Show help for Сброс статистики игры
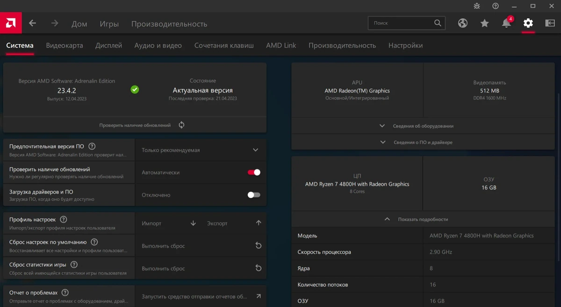 (x=74, y=265)
